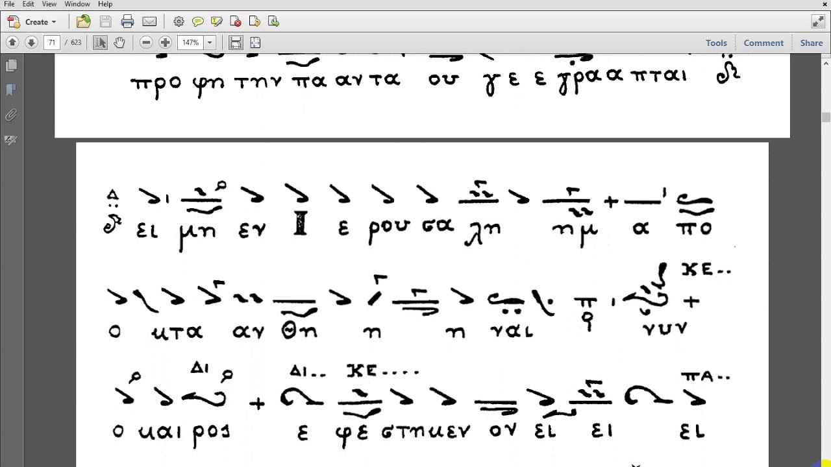Click the read mode expand icon

(x=818, y=21)
